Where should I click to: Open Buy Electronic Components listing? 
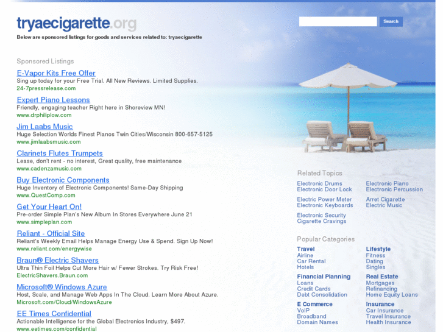point(63,180)
